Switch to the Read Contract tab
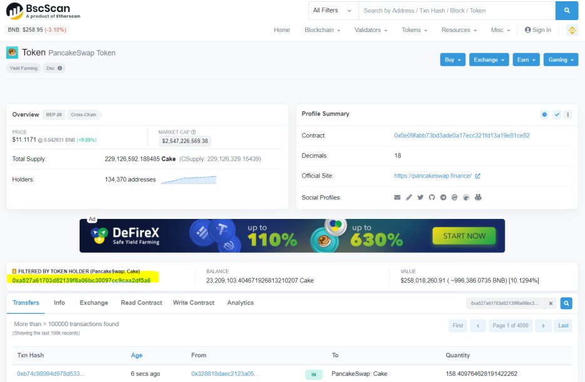This screenshot has height=382, width=585. tap(142, 303)
